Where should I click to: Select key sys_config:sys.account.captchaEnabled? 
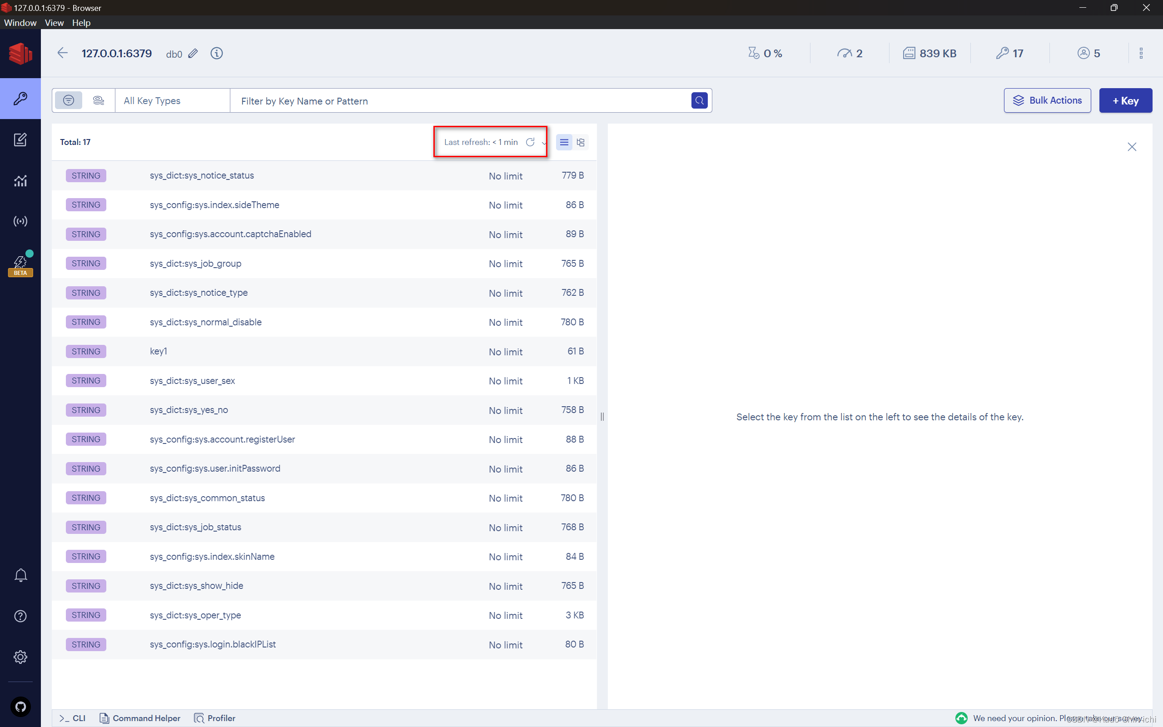[x=324, y=234]
